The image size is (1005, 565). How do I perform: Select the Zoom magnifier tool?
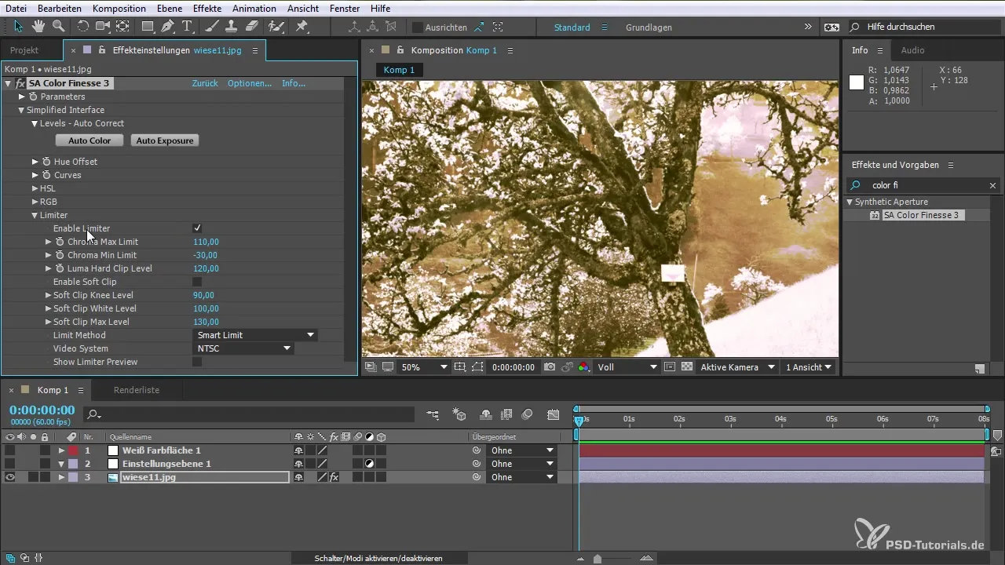(57, 26)
